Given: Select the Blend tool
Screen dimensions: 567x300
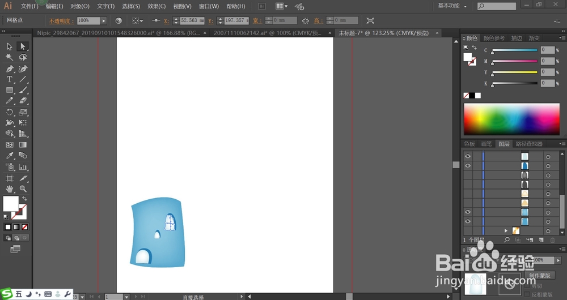Looking at the screenshot, I should [x=23, y=156].
